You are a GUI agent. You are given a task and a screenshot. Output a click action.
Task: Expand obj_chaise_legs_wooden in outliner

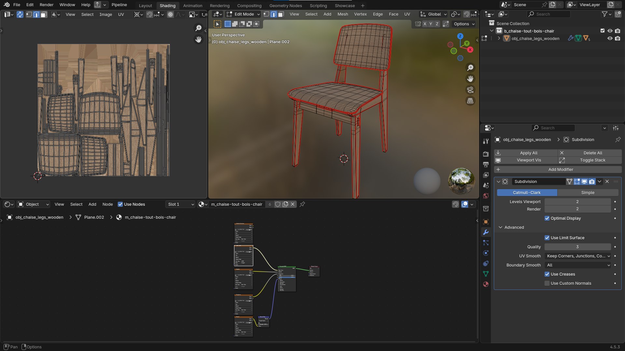(x=499, y=38)
